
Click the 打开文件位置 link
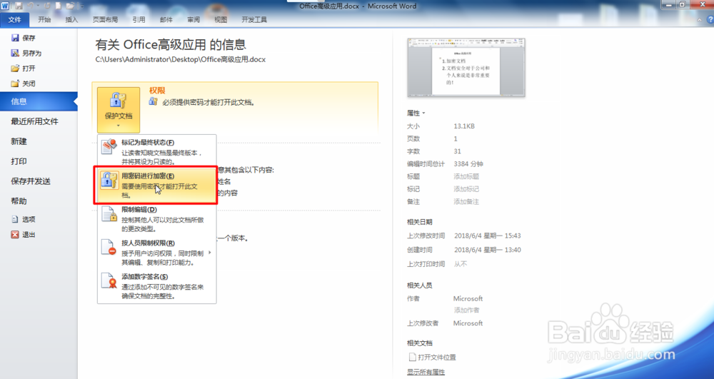(433, 357)
